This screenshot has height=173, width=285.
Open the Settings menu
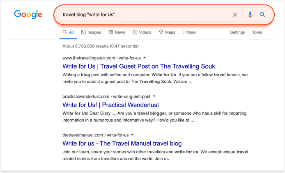237,32
